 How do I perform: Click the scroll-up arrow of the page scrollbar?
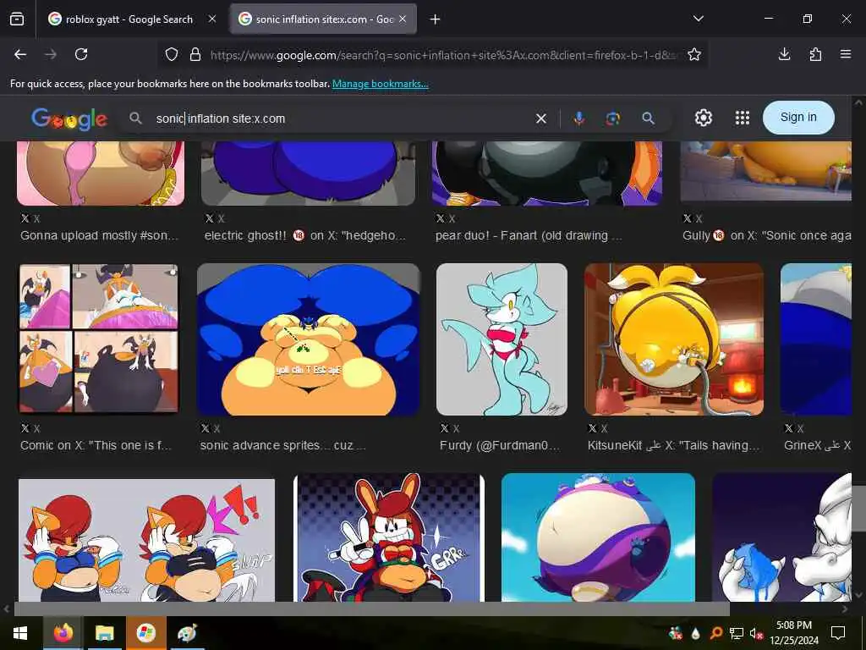click(858, 102)
